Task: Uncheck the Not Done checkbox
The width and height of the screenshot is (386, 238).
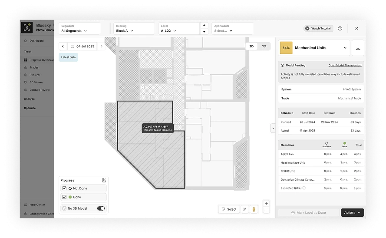Action: 64,188
